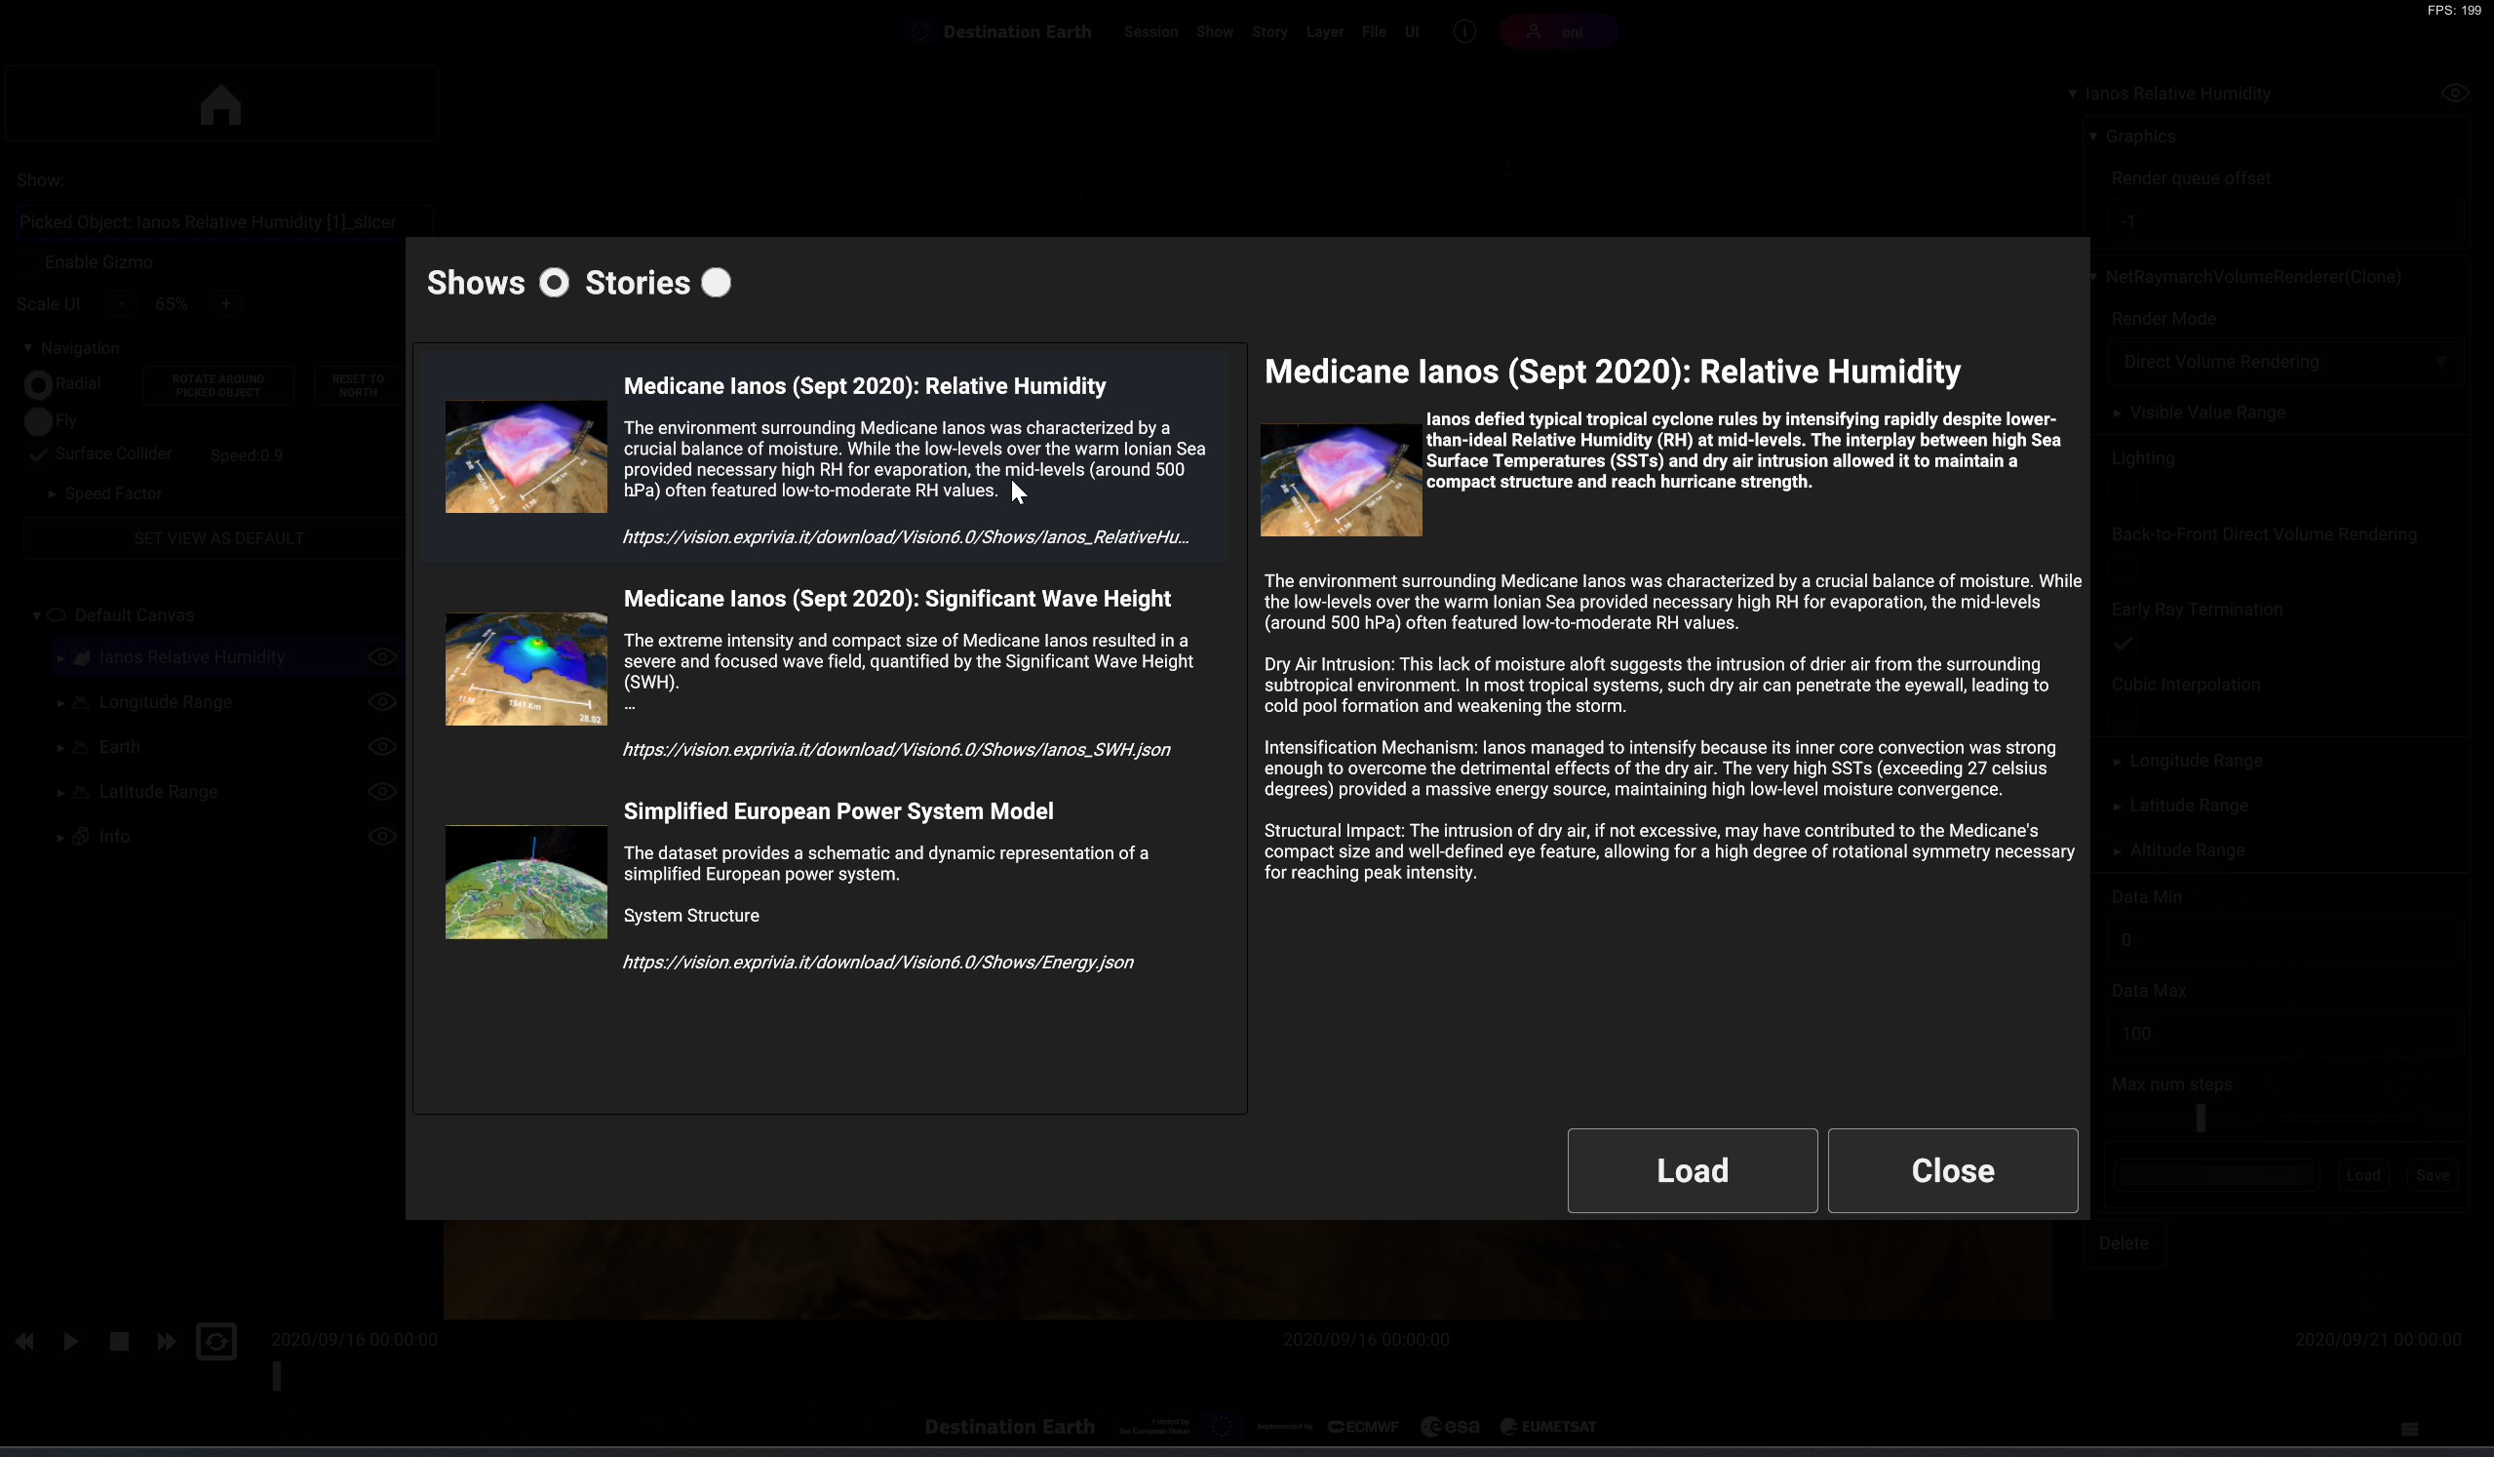The height and width of the screenshot is (1457, 2494).
Task: Click the fast-forward playback icon
Action: (x=167, y=1341)
